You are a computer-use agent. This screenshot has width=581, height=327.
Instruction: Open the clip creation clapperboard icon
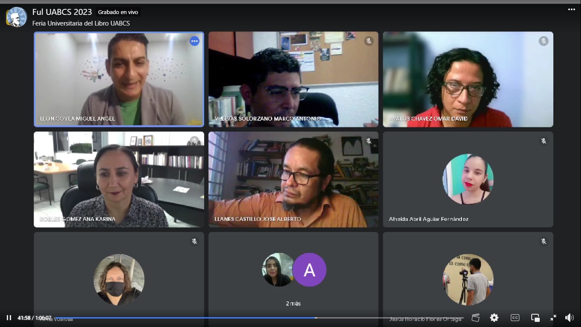(x=476, y=318)
